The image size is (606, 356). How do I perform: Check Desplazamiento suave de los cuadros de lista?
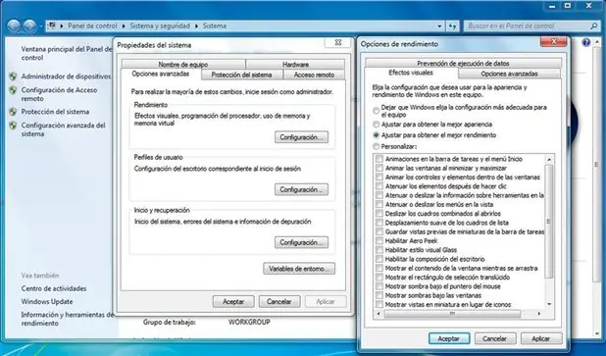pyautogui.click(x=379, y=223)
